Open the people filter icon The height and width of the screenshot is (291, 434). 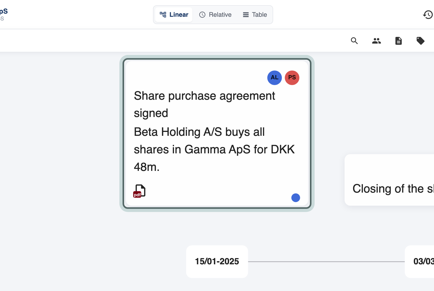pyautogui.click(x=376, y=41)
